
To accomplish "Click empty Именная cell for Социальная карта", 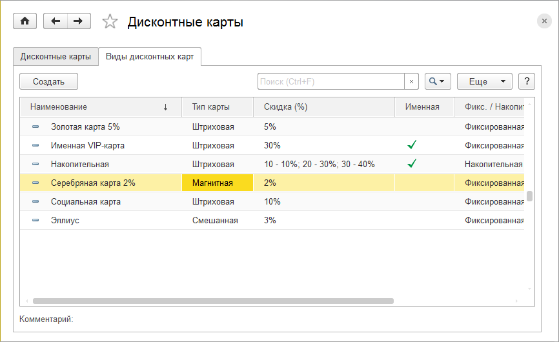I will coord(423,202).
